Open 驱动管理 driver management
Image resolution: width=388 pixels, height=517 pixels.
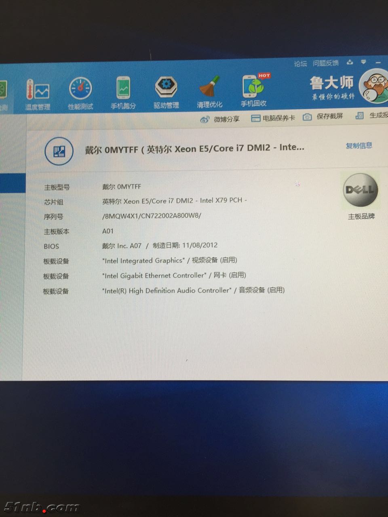coord(166,92)
